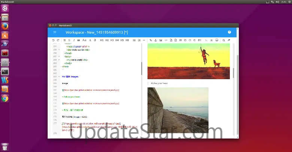Click the seaside wall photo in the preview

tap(178, 110)
